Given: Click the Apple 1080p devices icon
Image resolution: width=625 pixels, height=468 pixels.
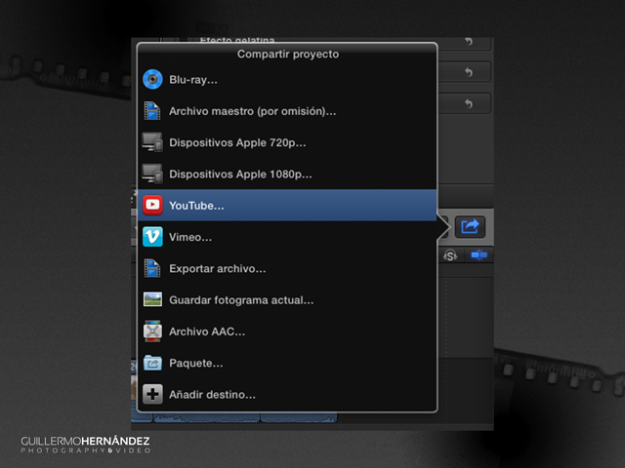Looking at the screenshot, I should point(152,174).
